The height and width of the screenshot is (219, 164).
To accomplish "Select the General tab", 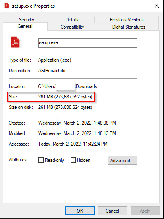I will pos(25,26).
